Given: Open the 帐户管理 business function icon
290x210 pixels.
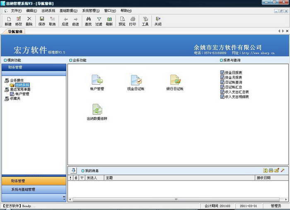Looking at the screenshot, I should 97,82.
